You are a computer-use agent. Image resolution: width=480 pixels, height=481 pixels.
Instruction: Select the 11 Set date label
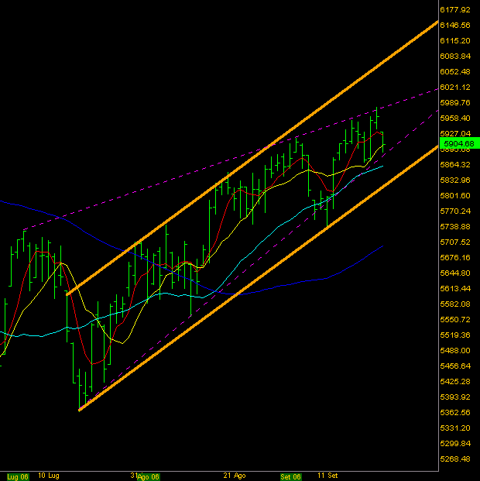(327, 476)
